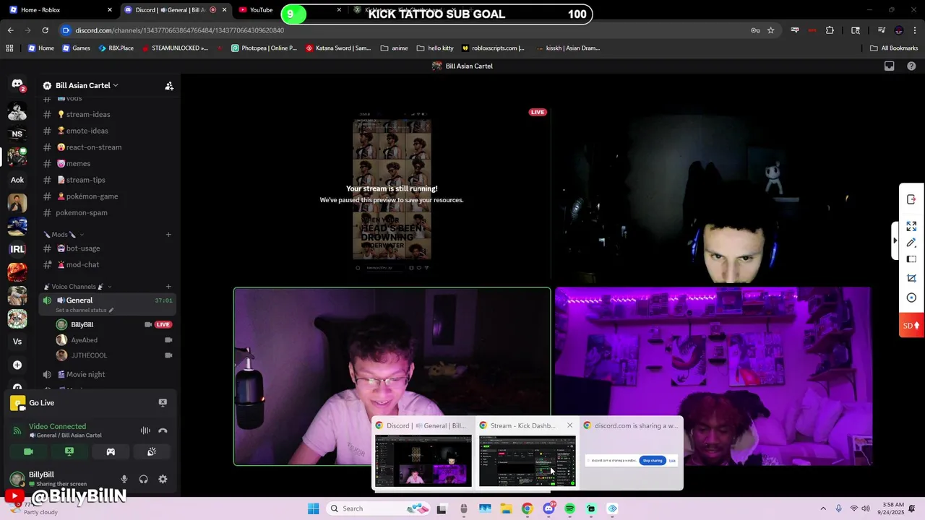Open the hello kitty bookmarks folder
The image size is (925, 520).
point(435,48)
